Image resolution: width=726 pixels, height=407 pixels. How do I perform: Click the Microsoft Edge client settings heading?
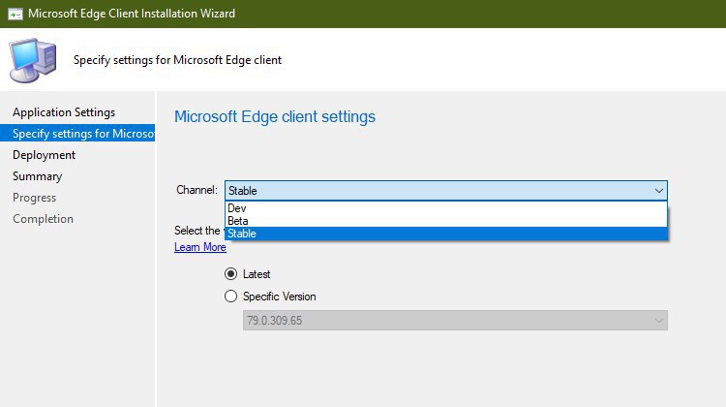(275, 116)
